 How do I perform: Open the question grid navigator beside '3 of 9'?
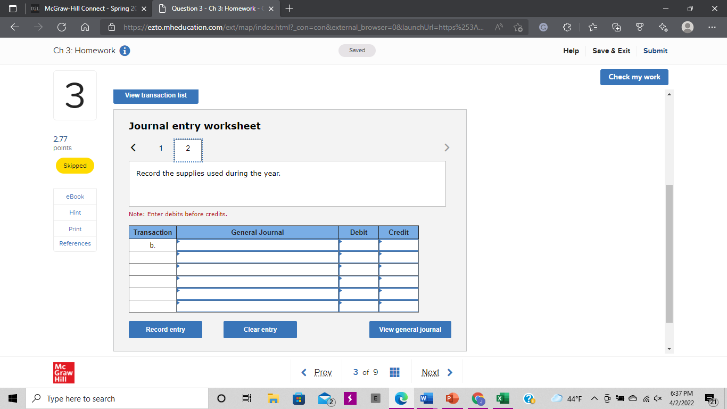394,372
